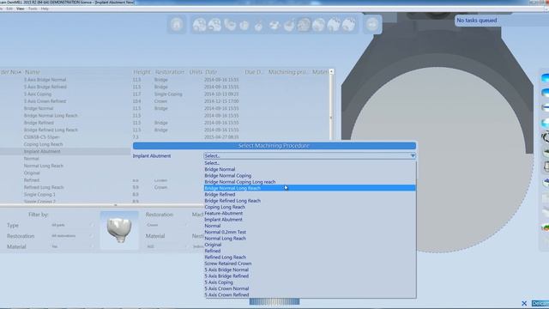Open the Material filter dropdown under Filter by

[x=72, y=246]
